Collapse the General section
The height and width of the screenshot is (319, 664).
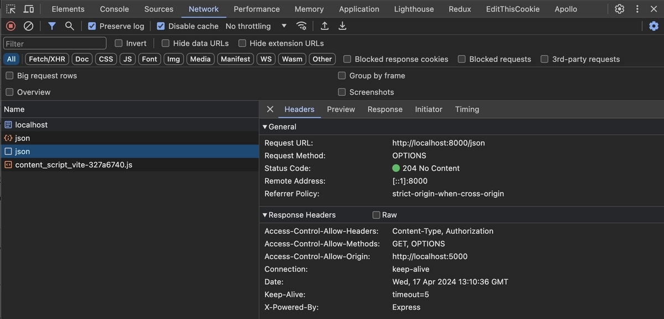[265, 127]
